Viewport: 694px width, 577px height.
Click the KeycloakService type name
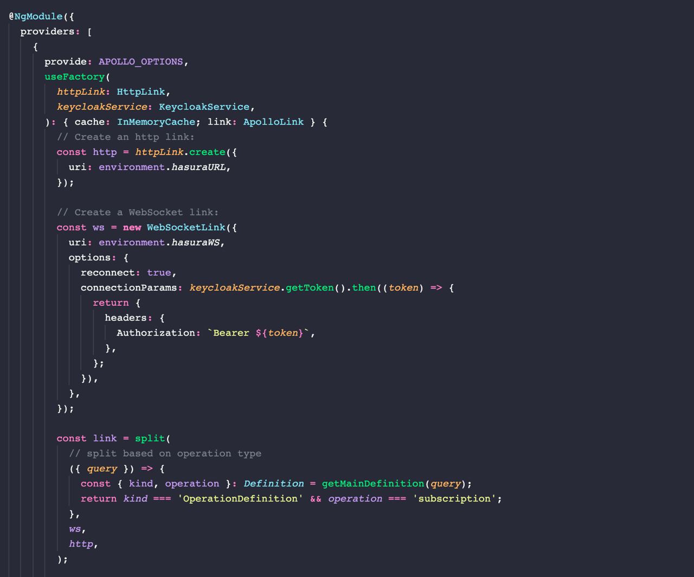tap(204, 107)
